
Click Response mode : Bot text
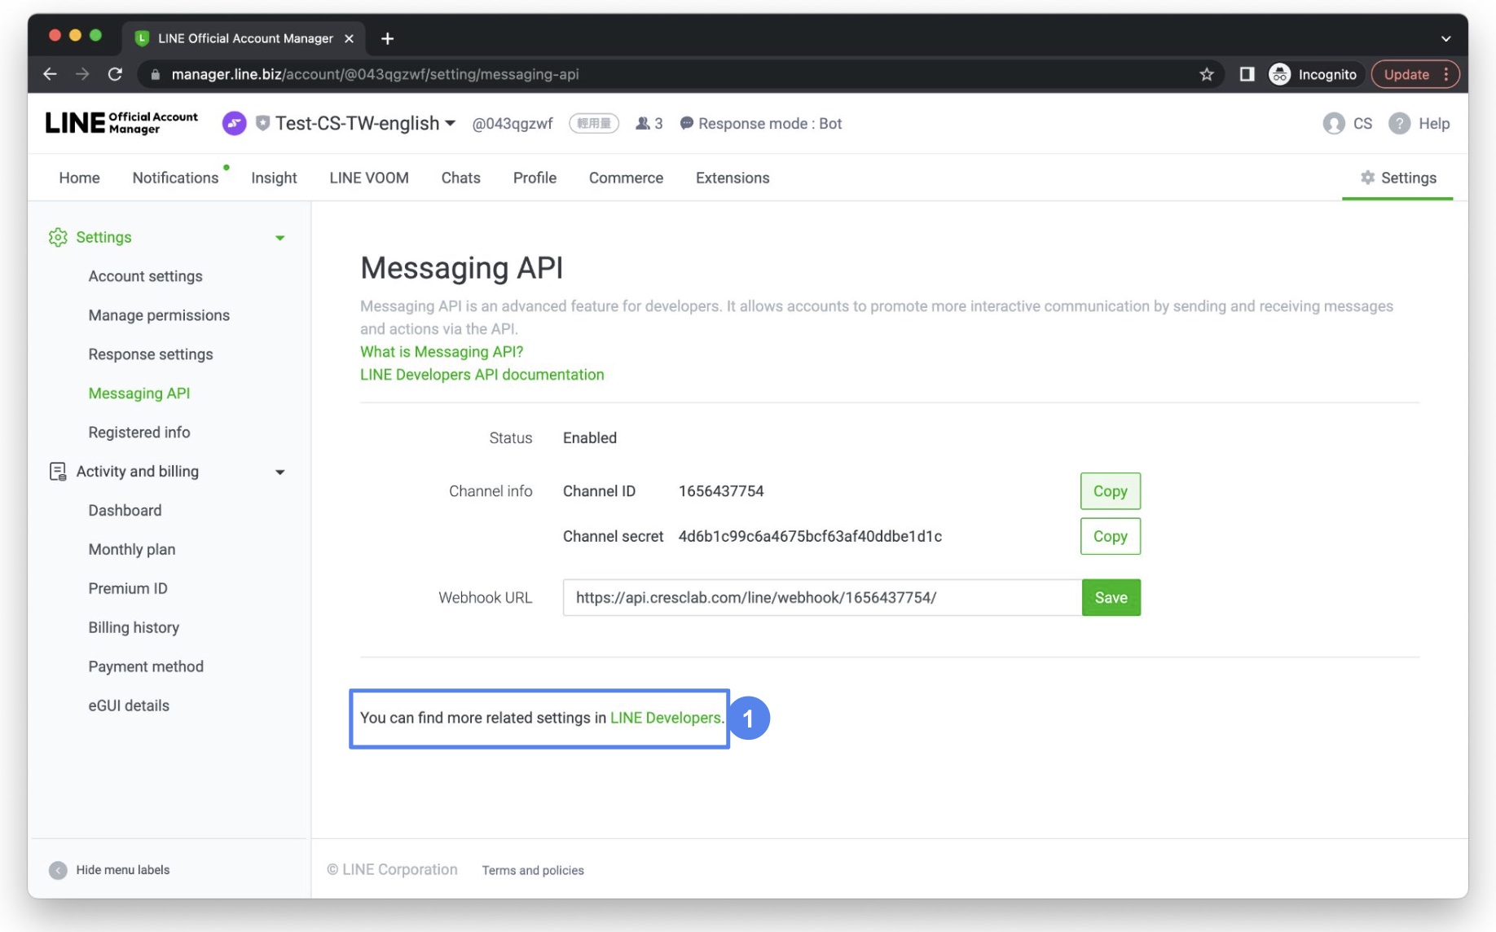[770, 124]
